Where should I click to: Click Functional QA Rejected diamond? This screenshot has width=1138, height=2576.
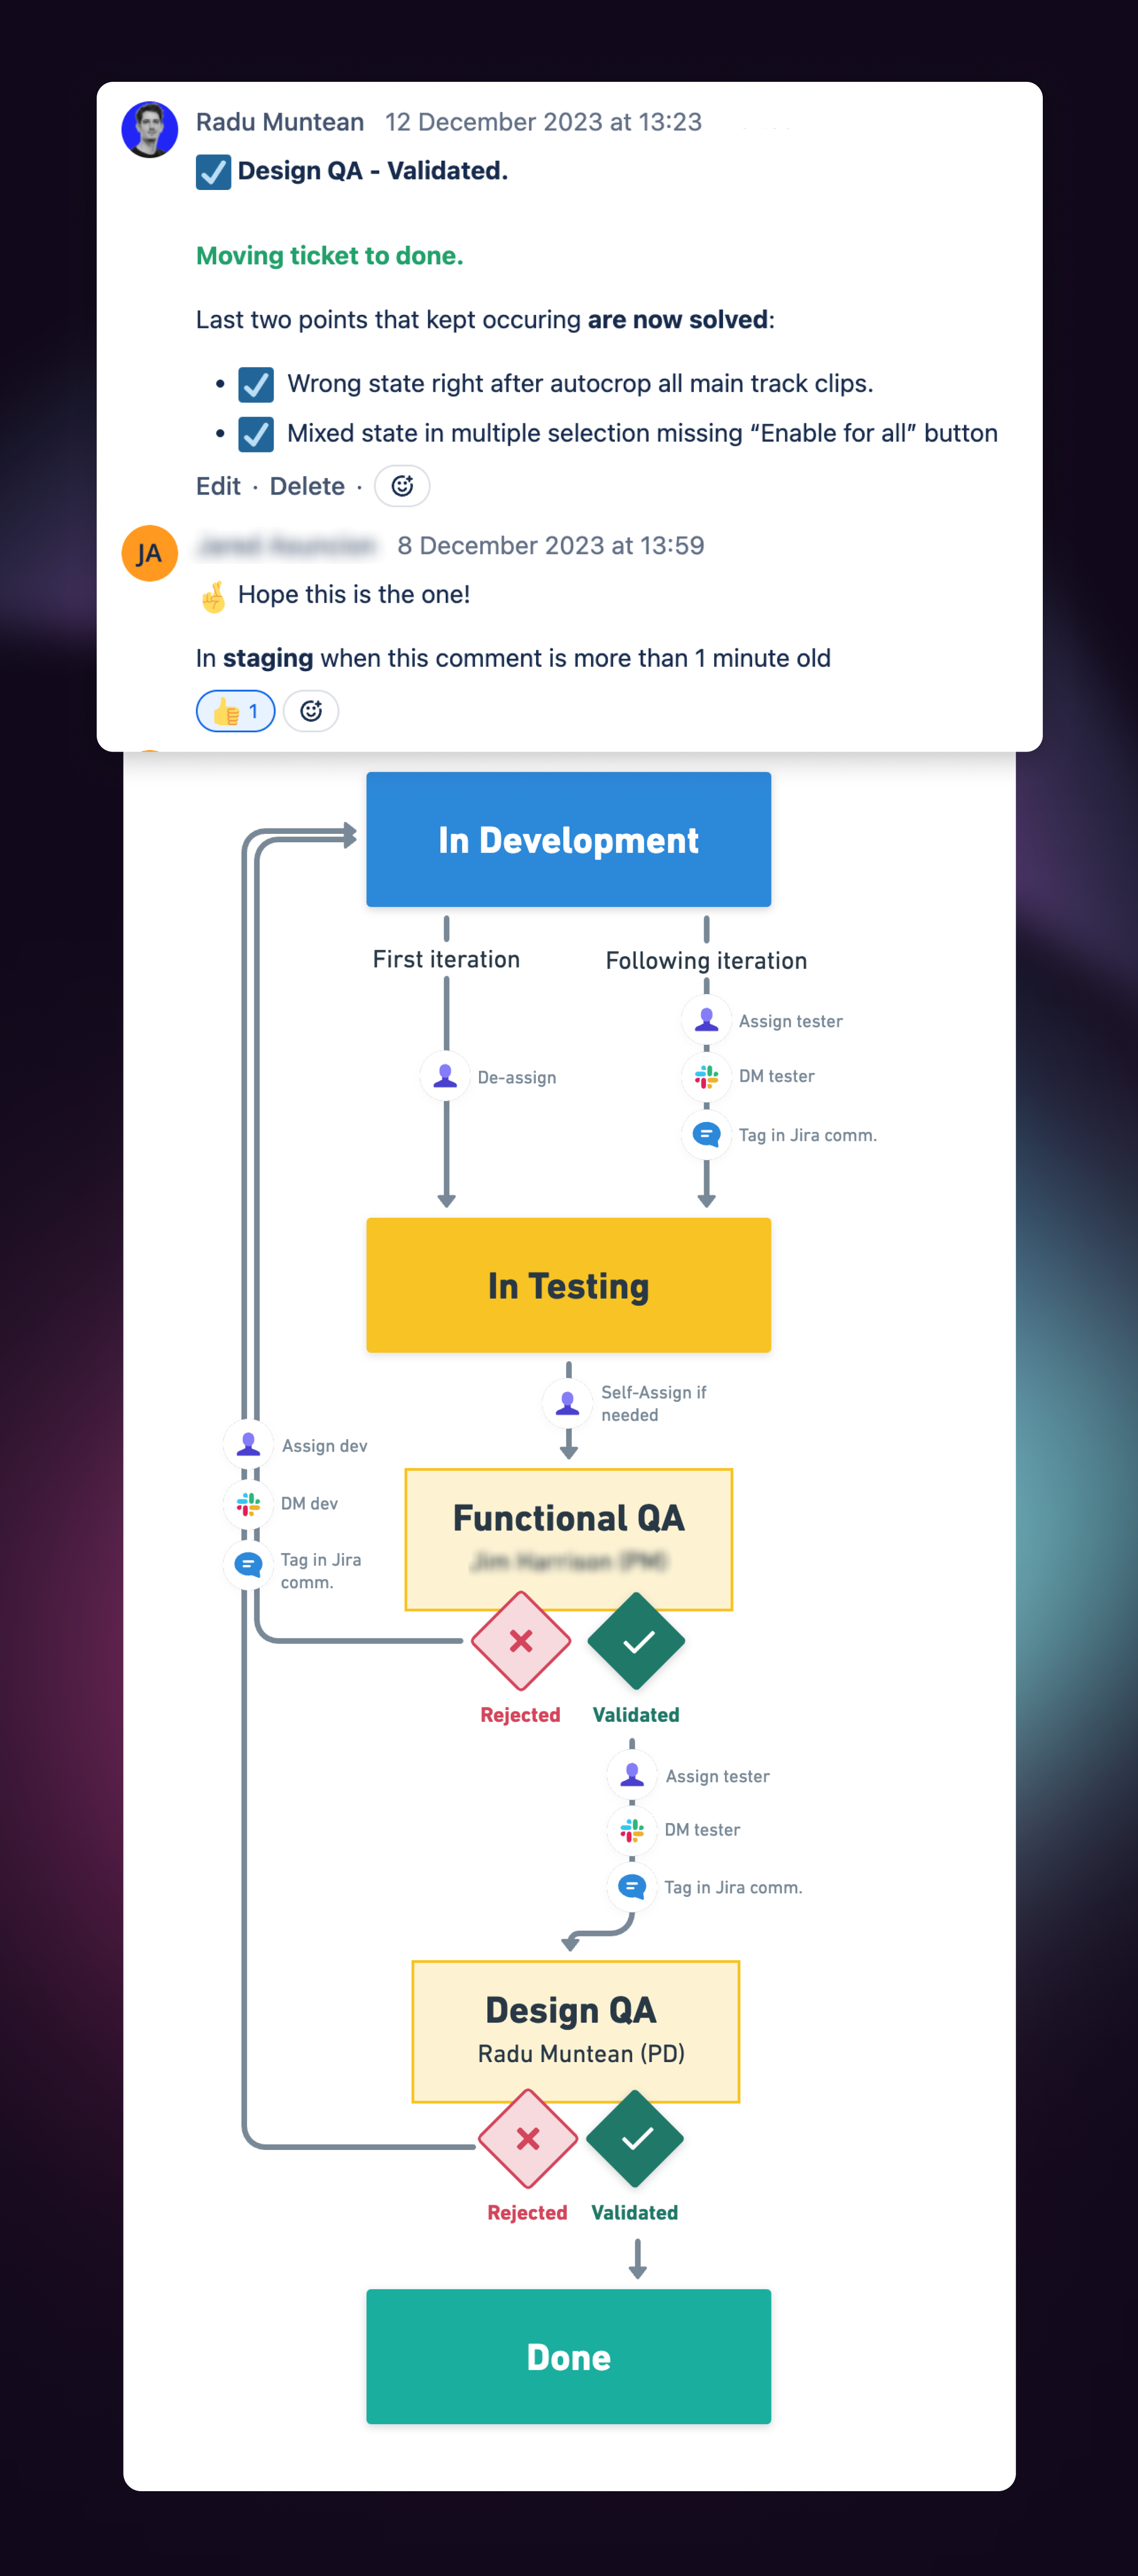pyautogui.click(x=521, y=1641)
